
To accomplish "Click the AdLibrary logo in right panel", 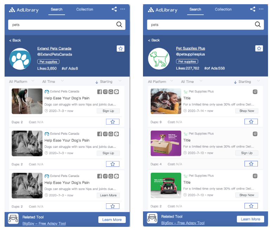I will (x=163, y=10).
